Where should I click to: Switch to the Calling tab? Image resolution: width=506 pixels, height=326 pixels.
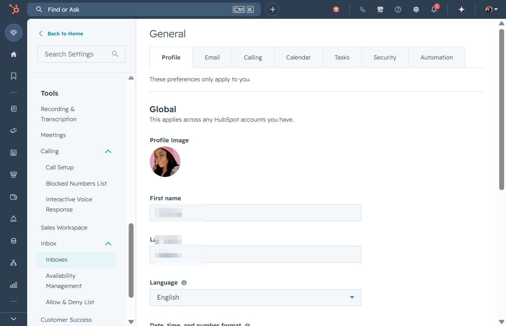coord(253,57)
